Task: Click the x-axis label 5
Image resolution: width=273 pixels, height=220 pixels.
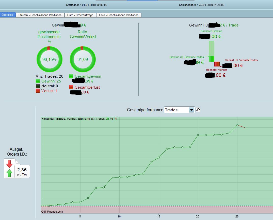Action: [80, 216]
